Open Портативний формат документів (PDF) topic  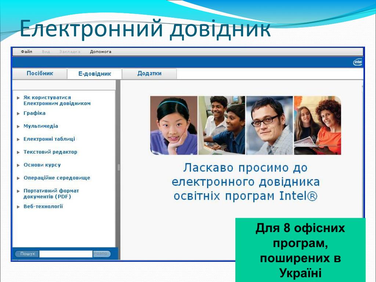click(x=51, y=194)
